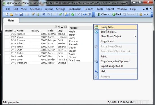Click the Reload script icon
This screenshot has height=105, width=155.
(x=38, y=14)
